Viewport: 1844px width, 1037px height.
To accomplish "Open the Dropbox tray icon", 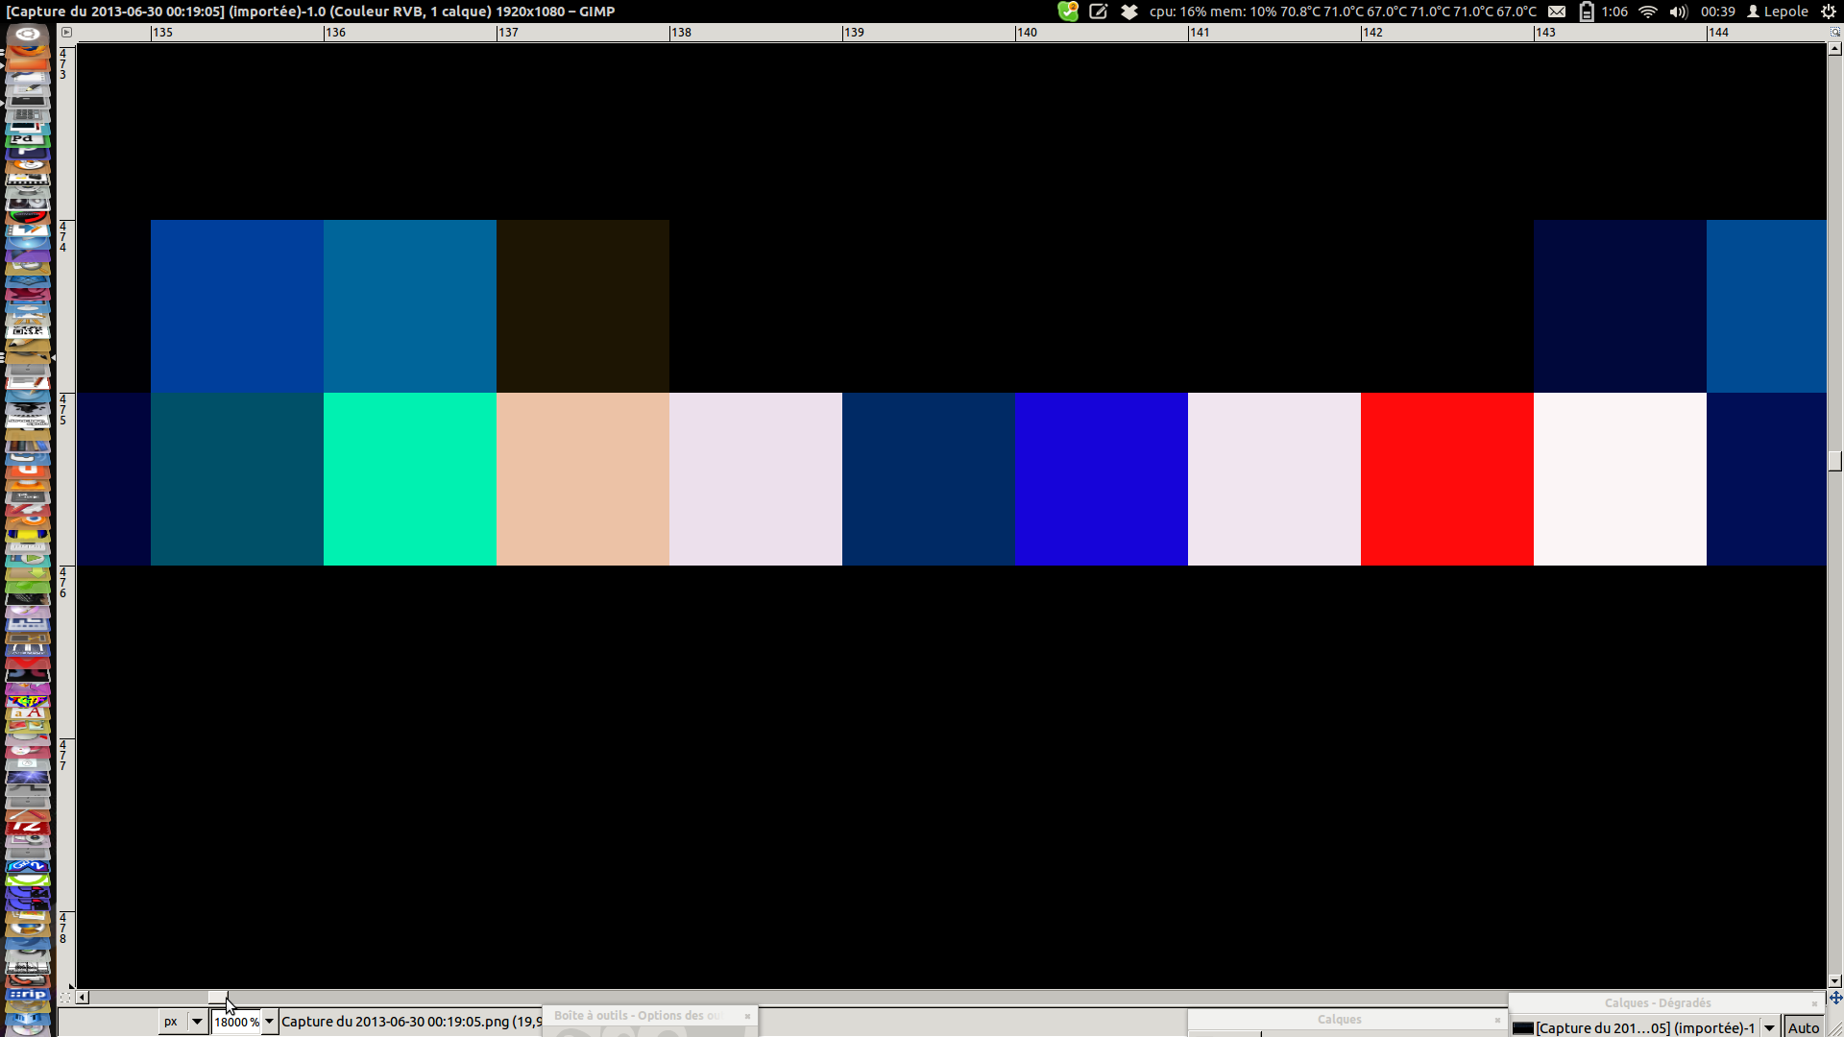I will 1129,12.
